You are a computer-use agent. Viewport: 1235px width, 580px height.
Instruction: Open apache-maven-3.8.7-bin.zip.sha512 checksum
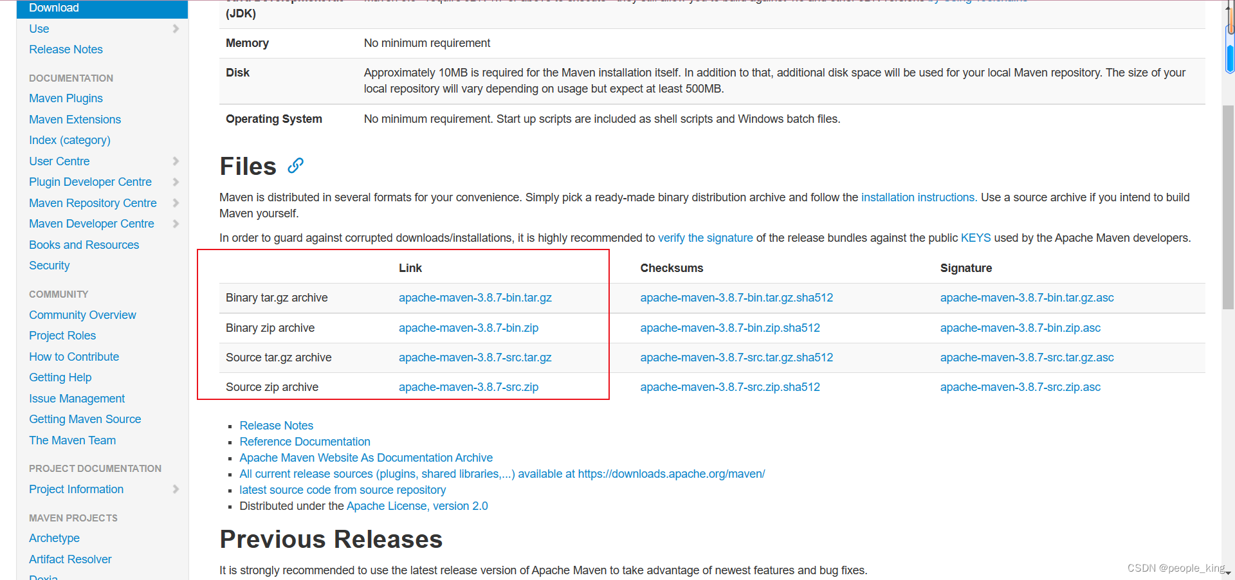click(x=730, y=328)
